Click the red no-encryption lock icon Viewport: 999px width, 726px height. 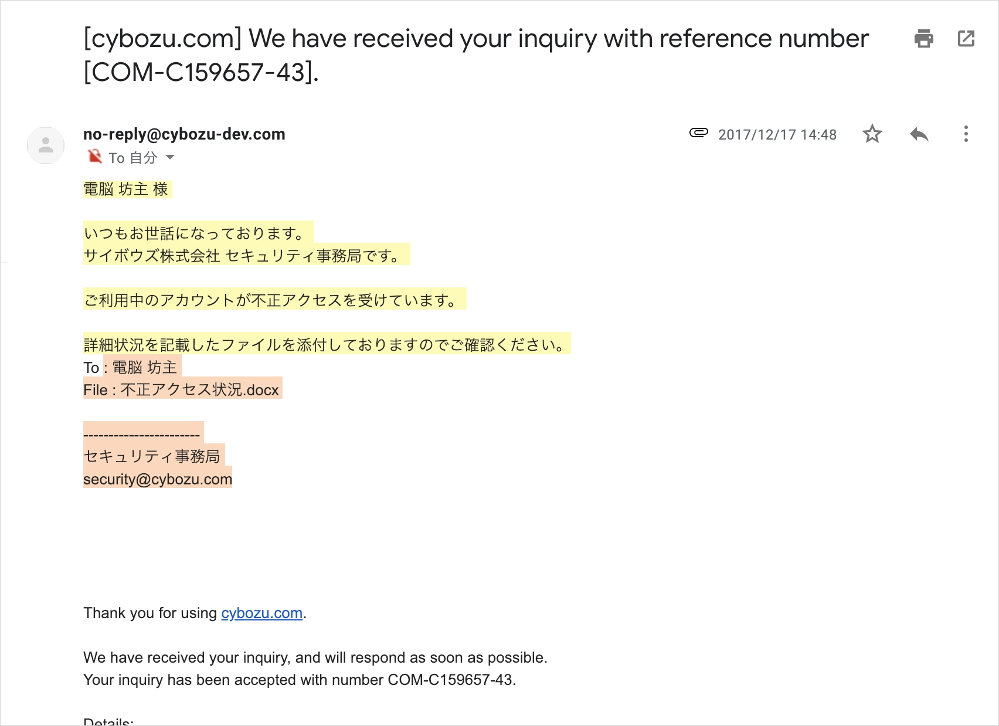coord(94,157)
